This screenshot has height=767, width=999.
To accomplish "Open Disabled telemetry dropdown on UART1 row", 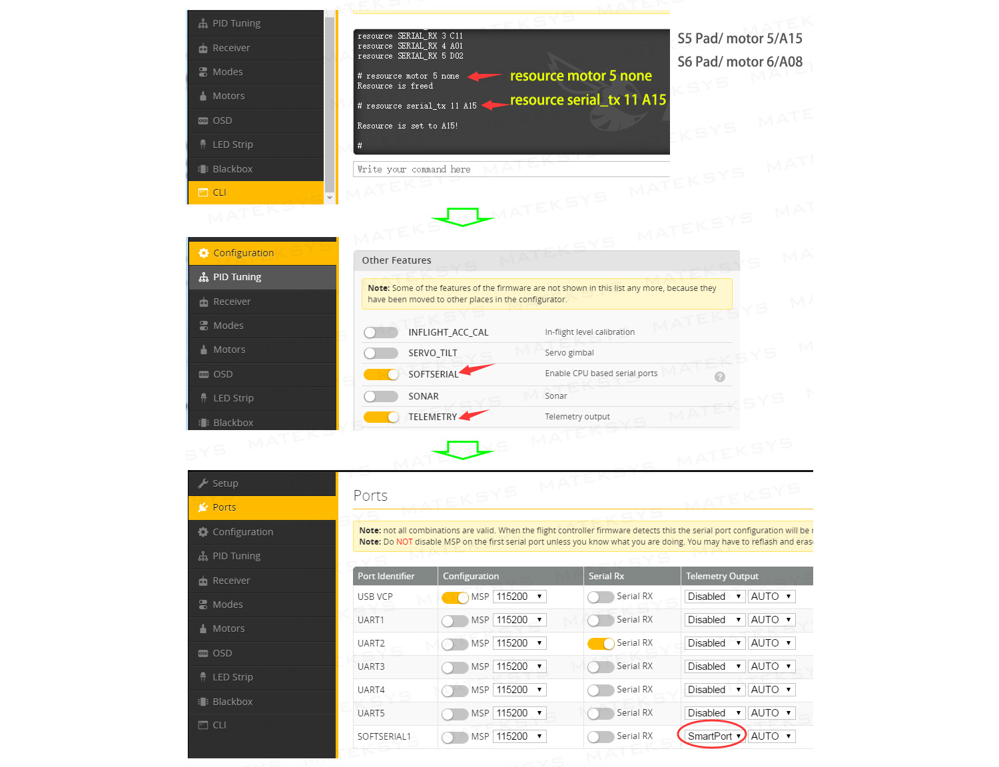I will click(715, 620).
